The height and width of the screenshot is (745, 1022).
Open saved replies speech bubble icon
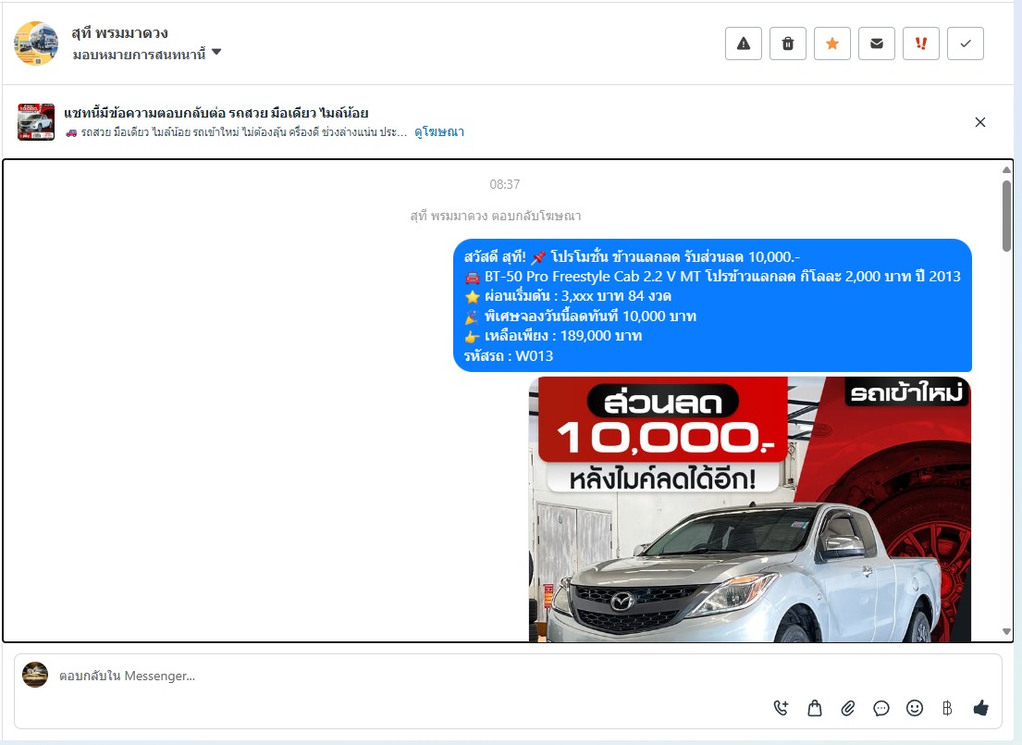pos(881,708)
